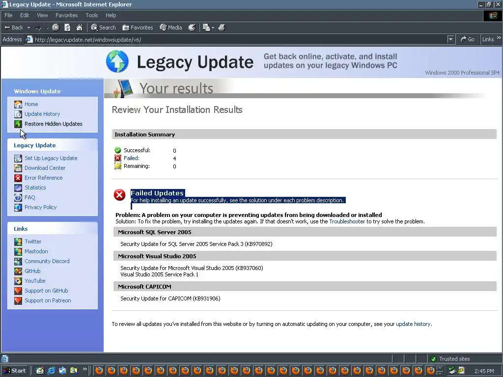Click the KB970892 SQL Server update text
Viewport: 503px width, 377px height.
point(196,244)
